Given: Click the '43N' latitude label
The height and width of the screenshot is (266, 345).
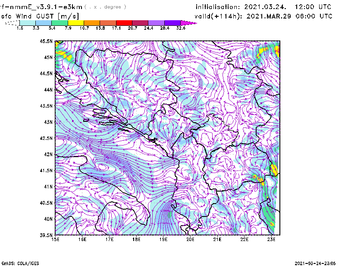Looking at the screenshot, I should click(x=48, y=122).
